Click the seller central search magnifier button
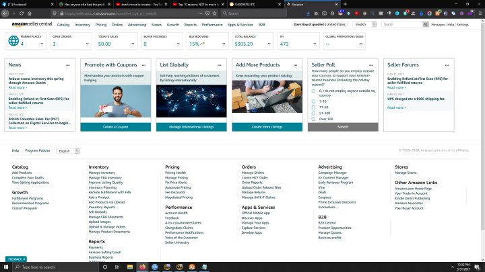The image size is (485, 272). [x=426, y=24]
